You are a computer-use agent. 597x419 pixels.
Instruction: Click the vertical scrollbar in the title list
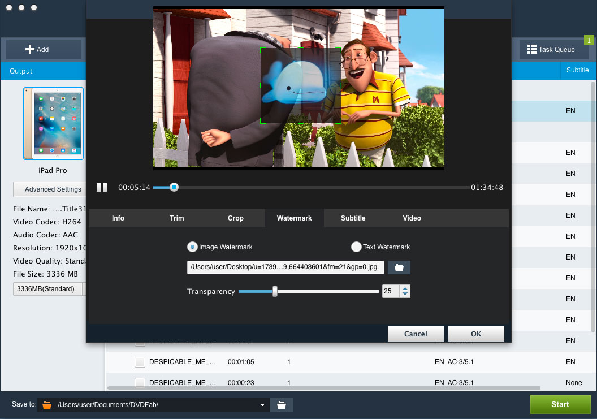(x=593, y=206)
